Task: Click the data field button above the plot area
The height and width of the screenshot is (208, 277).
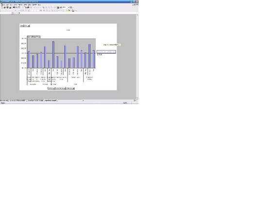Action: [34, 37]
